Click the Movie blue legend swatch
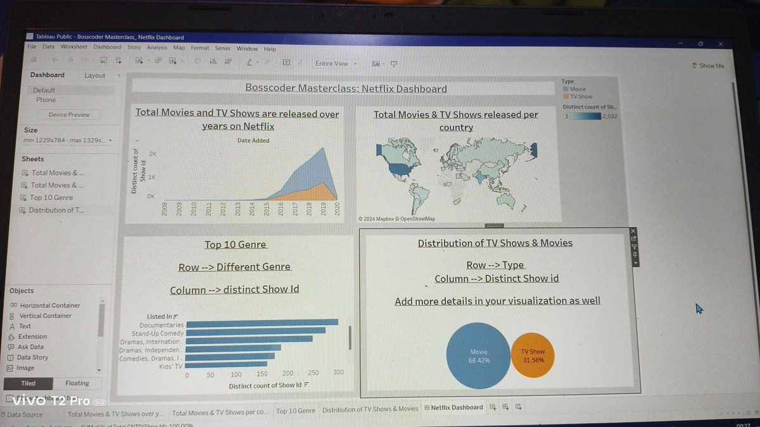Viewport: 760px width, 427px height. click(x=566, y=90)
